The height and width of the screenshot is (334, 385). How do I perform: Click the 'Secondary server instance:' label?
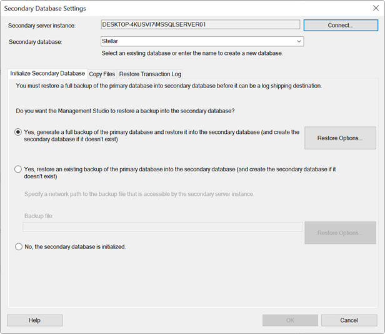42,26
